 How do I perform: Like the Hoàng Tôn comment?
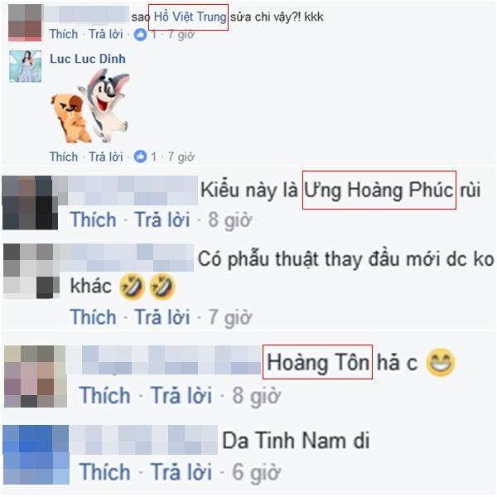(105, 395)
